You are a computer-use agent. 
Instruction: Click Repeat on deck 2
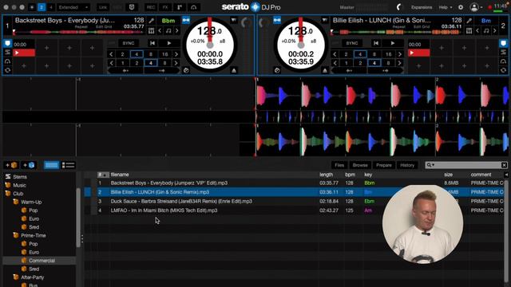tap(399, 27)
